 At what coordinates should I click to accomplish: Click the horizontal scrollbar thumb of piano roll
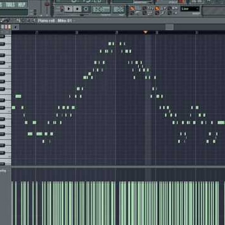coord(169,27)
